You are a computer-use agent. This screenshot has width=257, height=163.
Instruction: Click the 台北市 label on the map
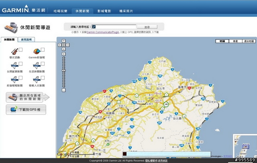pyautogui.click(x=161, y=88)
